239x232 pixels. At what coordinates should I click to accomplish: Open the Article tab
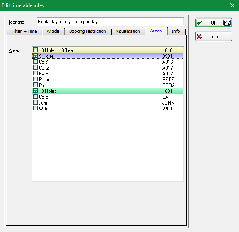coord(53,31)
